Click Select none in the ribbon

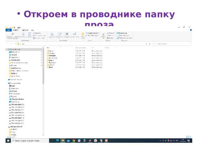coord(123,36)
